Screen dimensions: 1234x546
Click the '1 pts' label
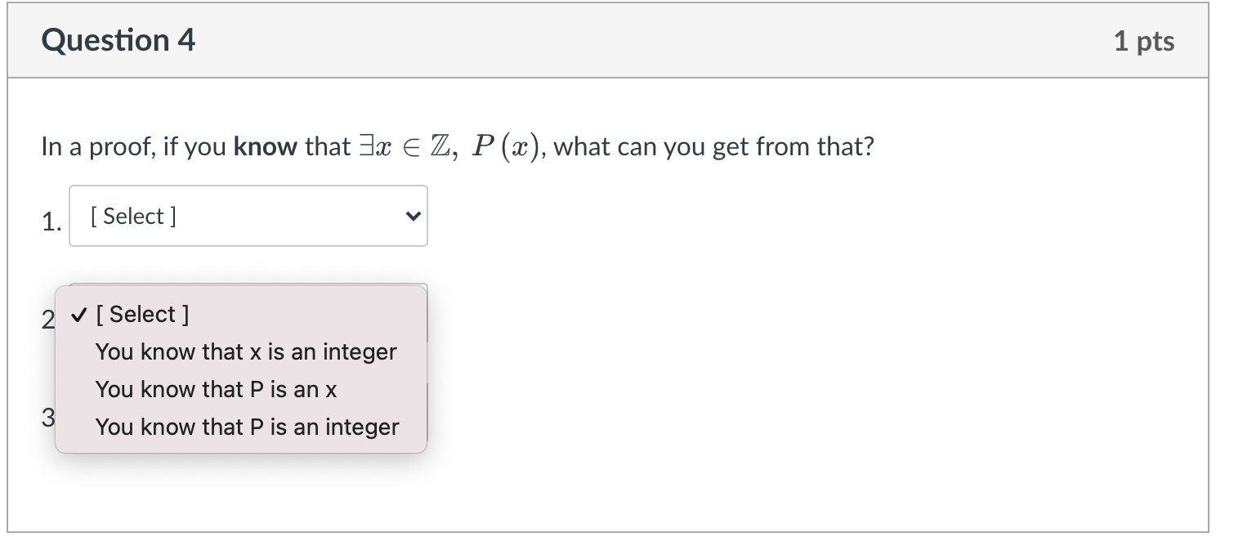pyautogui.click(x=1143, y=40)
